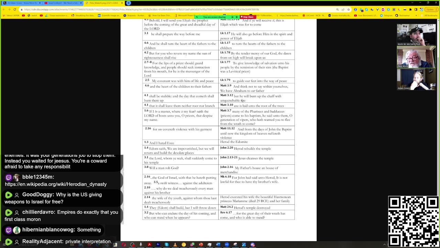The height and width of the screenshot is (248, 440).
Task: Open the browser side panel icon
Action: click(x=416, y=9)
